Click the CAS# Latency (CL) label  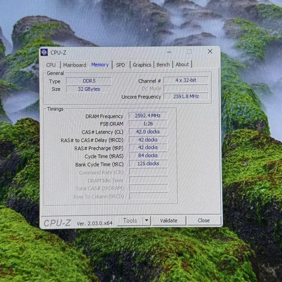(x=102, y=132)
